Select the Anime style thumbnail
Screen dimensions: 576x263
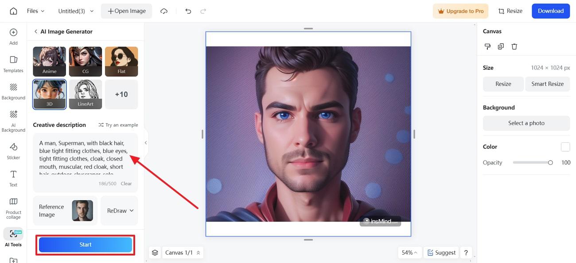pyautogui.click(x=49, y=61)
